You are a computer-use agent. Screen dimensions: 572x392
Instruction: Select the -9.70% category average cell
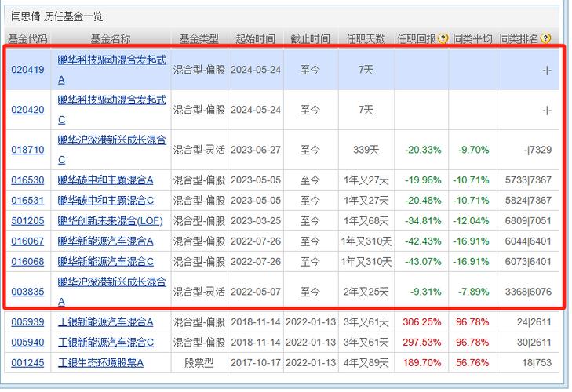(473, 150)
